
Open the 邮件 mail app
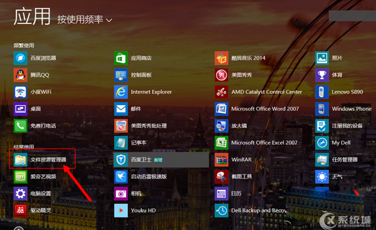[128, 109]
